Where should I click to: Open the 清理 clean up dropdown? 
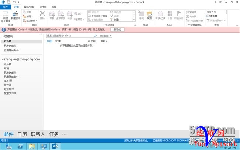click(x=28, y=16)
